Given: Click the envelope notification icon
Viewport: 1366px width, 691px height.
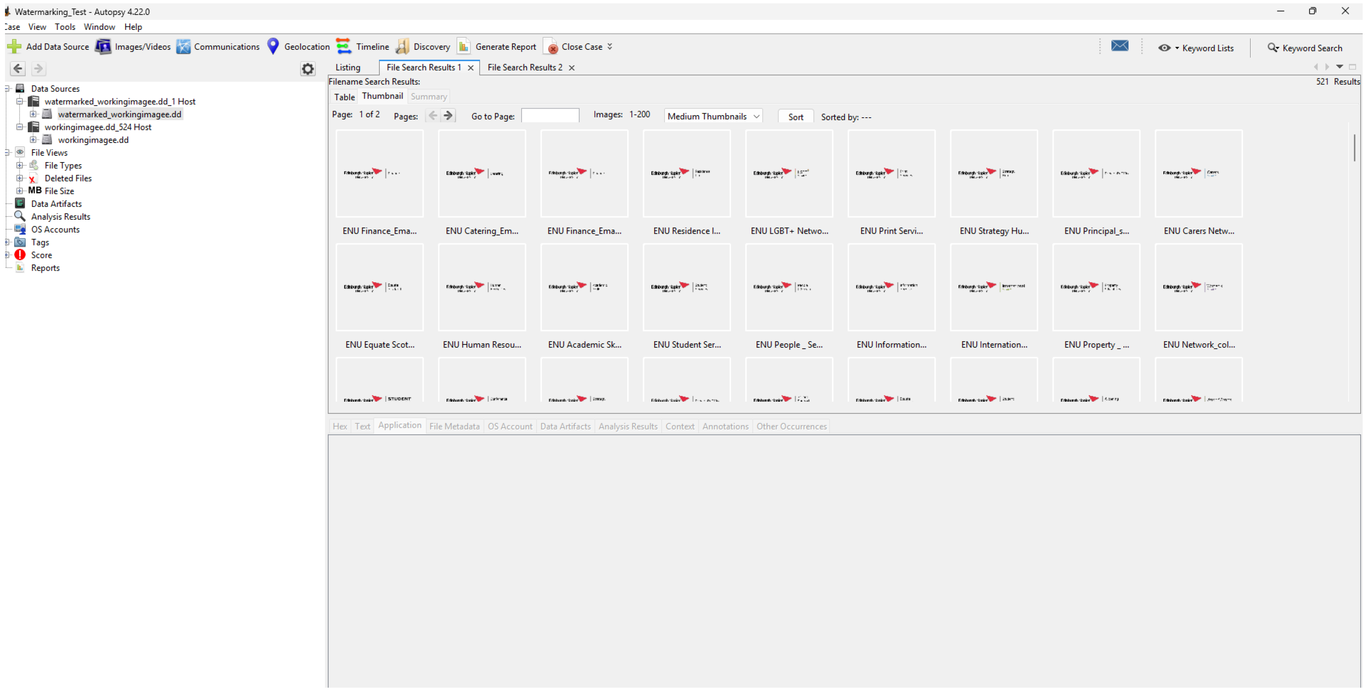Looking at the screenshot, I should click(1119, 46).
